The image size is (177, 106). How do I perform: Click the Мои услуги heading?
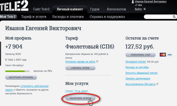tap(77, 84)
